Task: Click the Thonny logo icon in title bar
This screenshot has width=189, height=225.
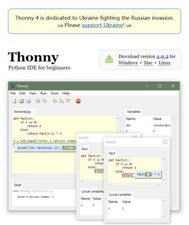Action: pyautogui.click(x=13, y=86)
